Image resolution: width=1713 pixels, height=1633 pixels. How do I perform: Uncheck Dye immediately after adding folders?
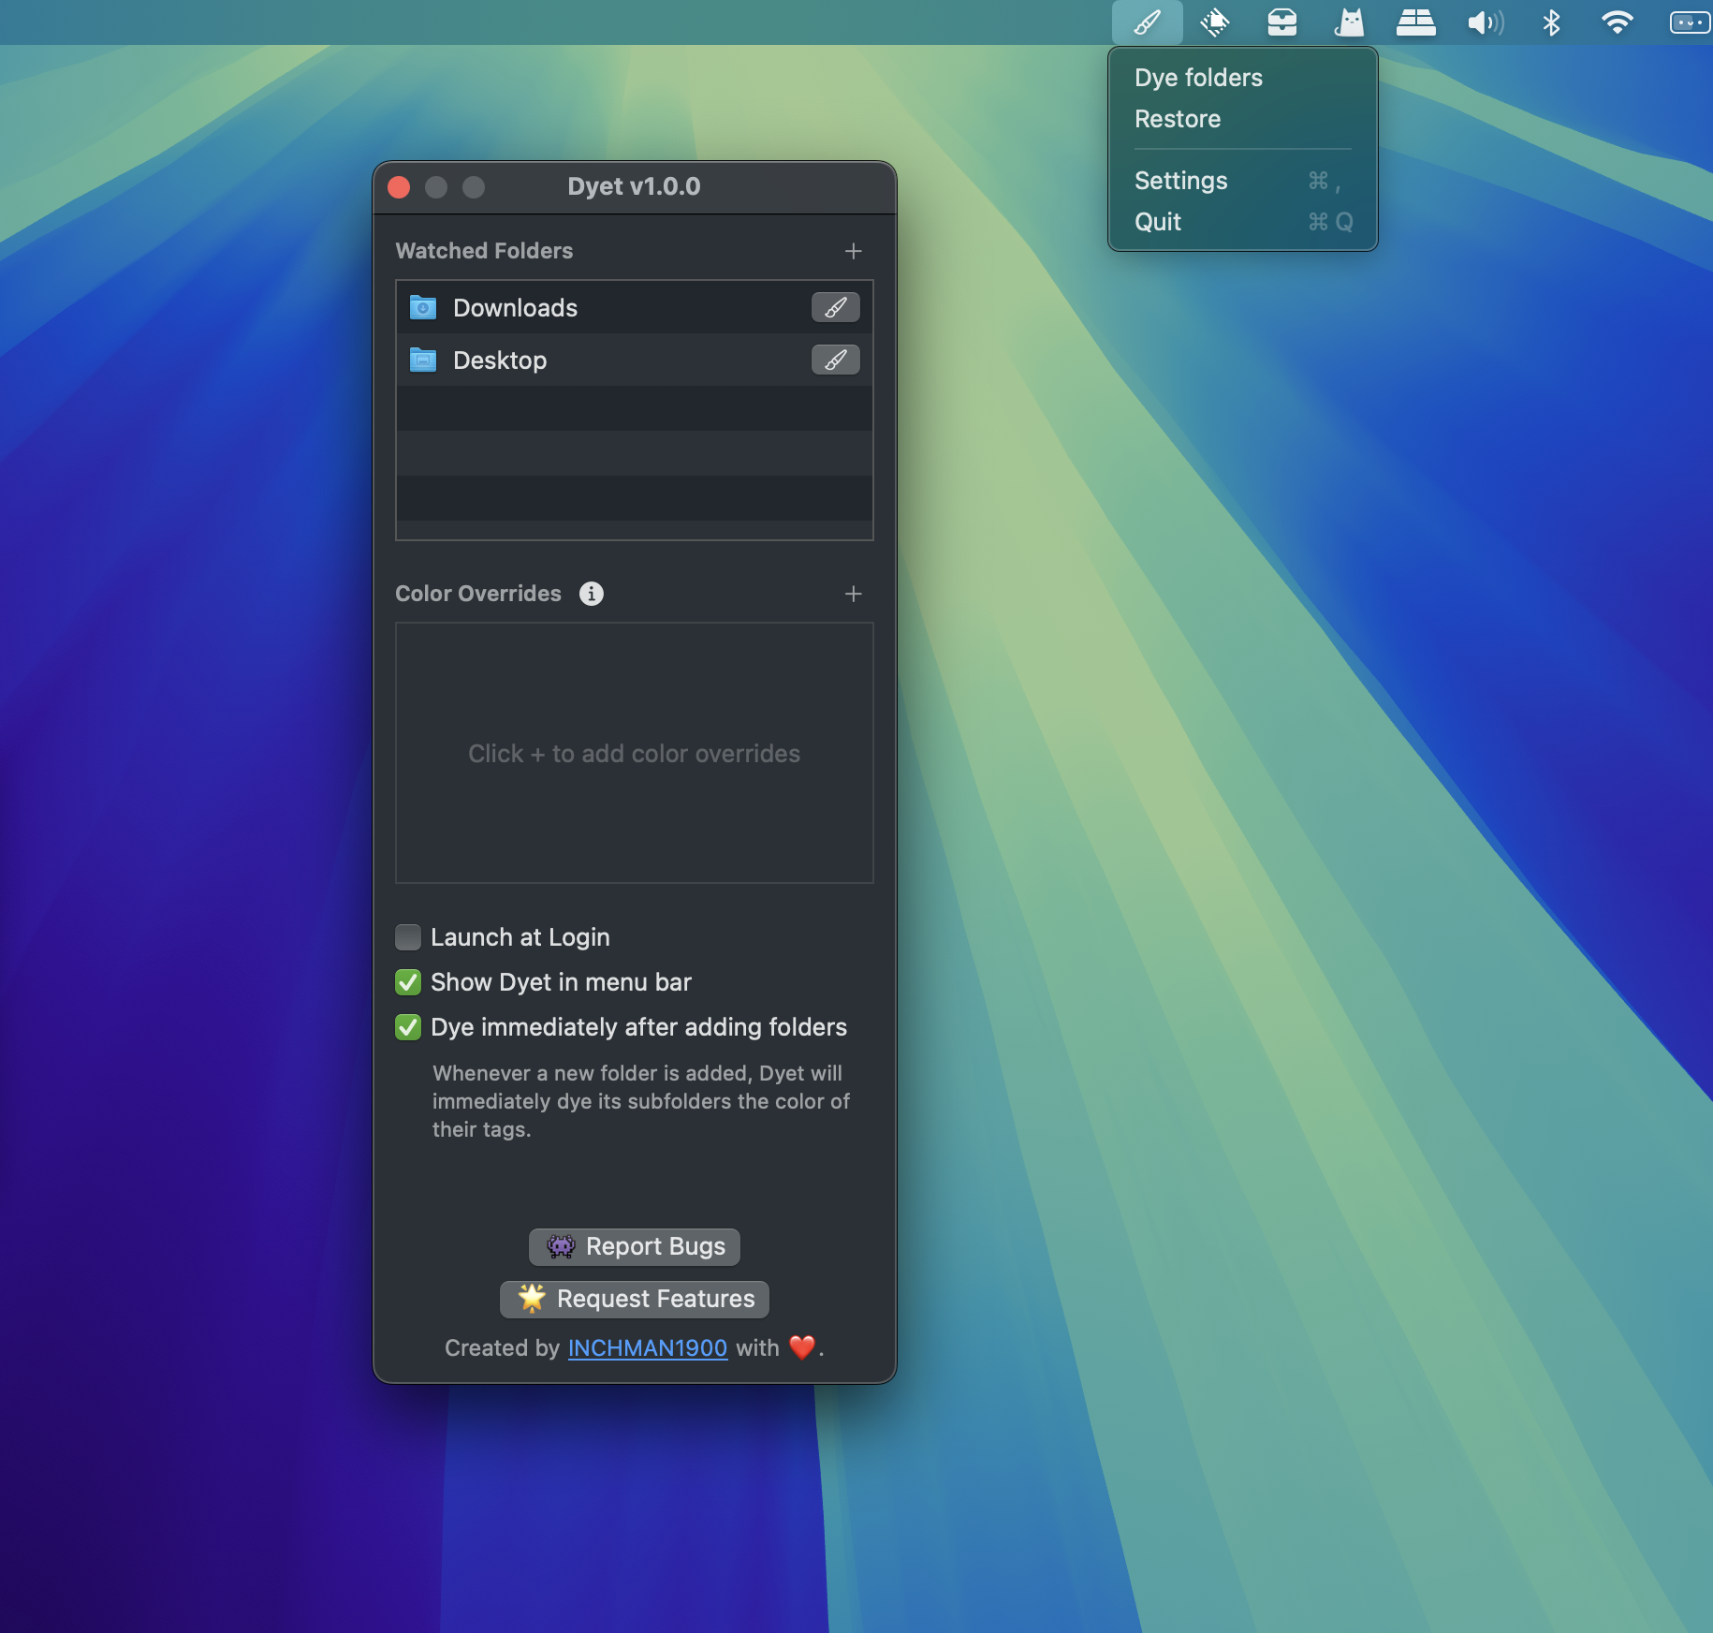pos(408,1027)
